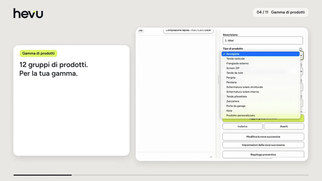Open Riepilogo preventivo
The image size is (322, 181).
pos(263,155)
